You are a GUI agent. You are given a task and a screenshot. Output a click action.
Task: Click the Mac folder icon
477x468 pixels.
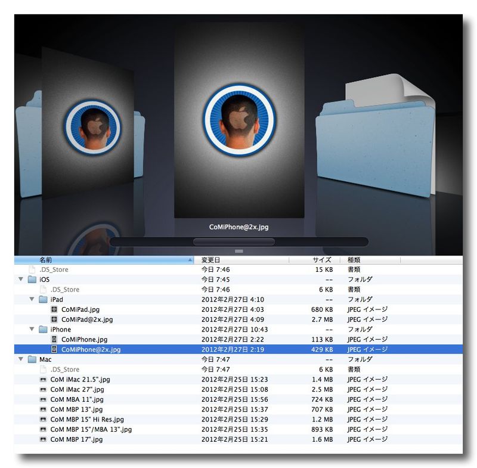point(32,359)
